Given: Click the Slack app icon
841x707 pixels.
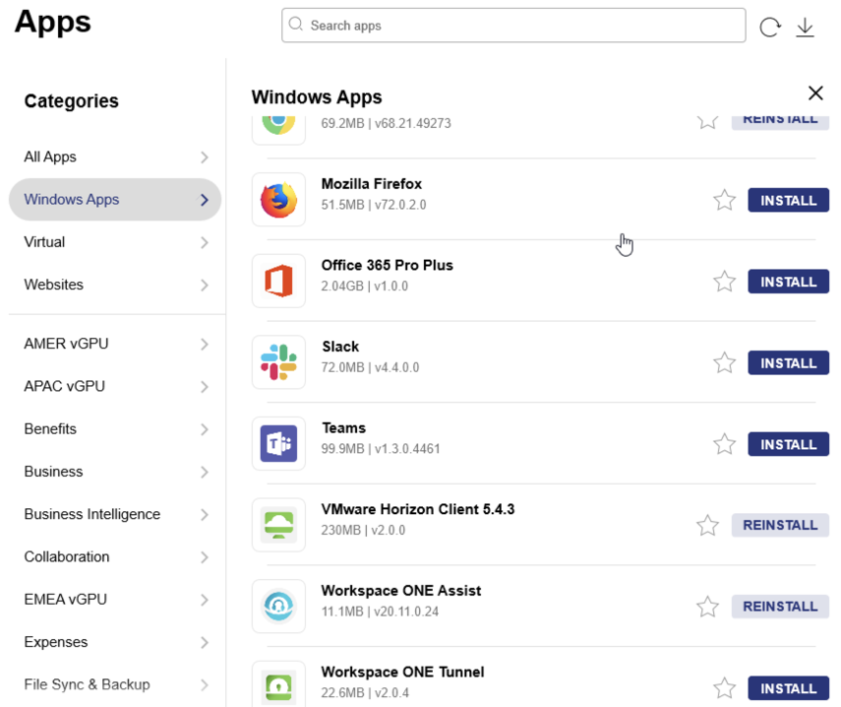Looking at the screenshot, I should point(278,362).
